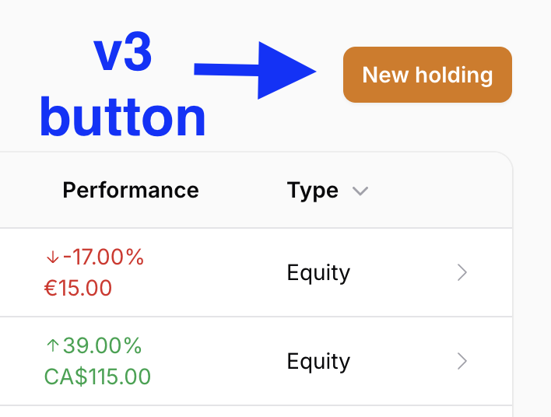This screenshot has height=417, width=551.
Task: Expand the -17.00% holding row chevron
Action: [x=462, y=272]
